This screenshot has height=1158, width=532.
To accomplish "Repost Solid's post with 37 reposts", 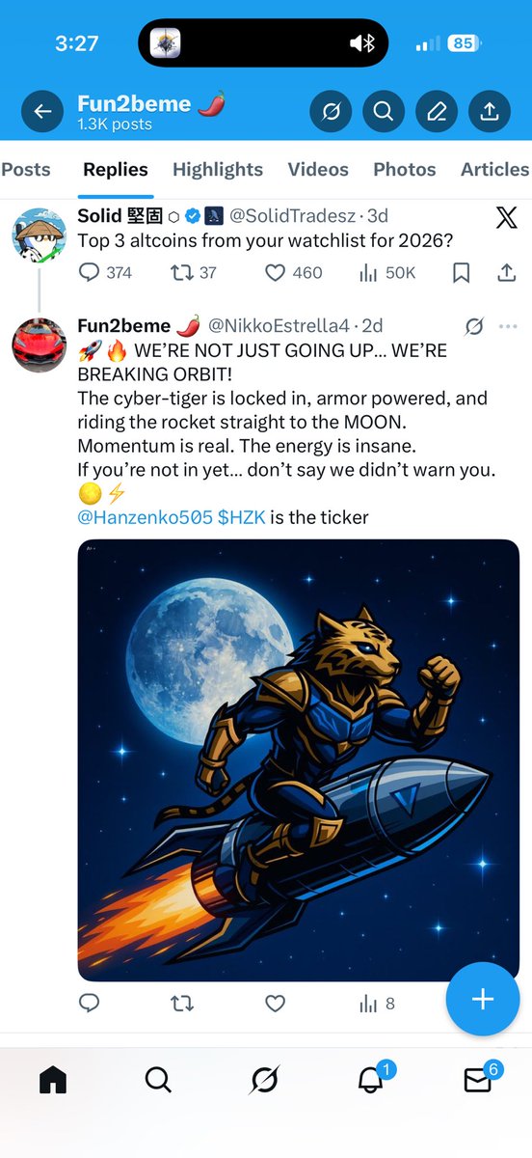I will tap(194, 273).
